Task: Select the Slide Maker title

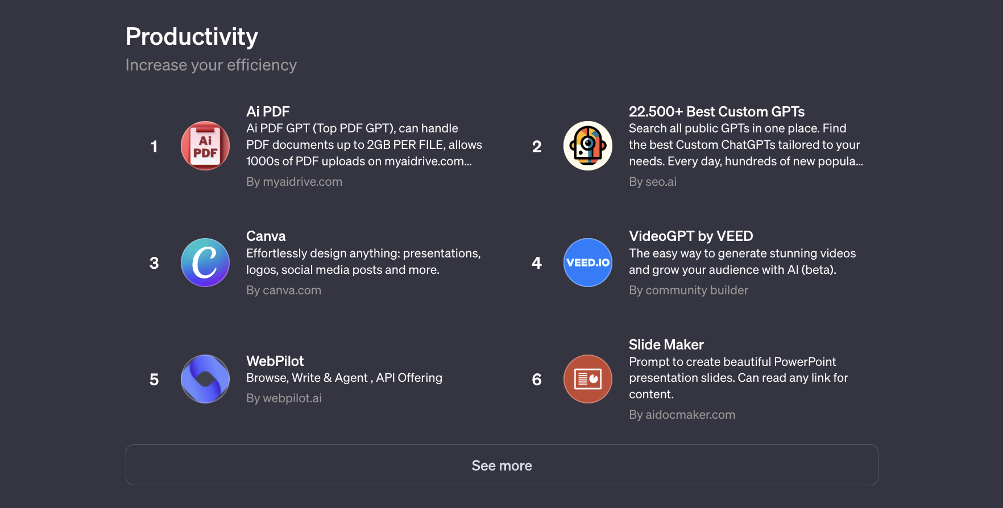Action: pyautogui.click(x=666, y=345)
